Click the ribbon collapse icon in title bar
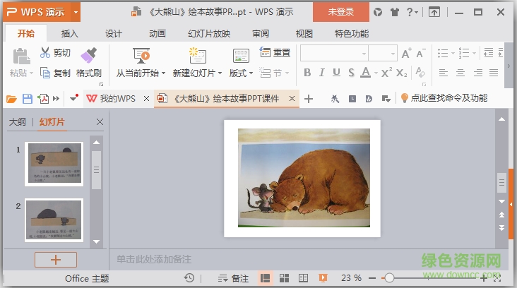 click(434, 12)
